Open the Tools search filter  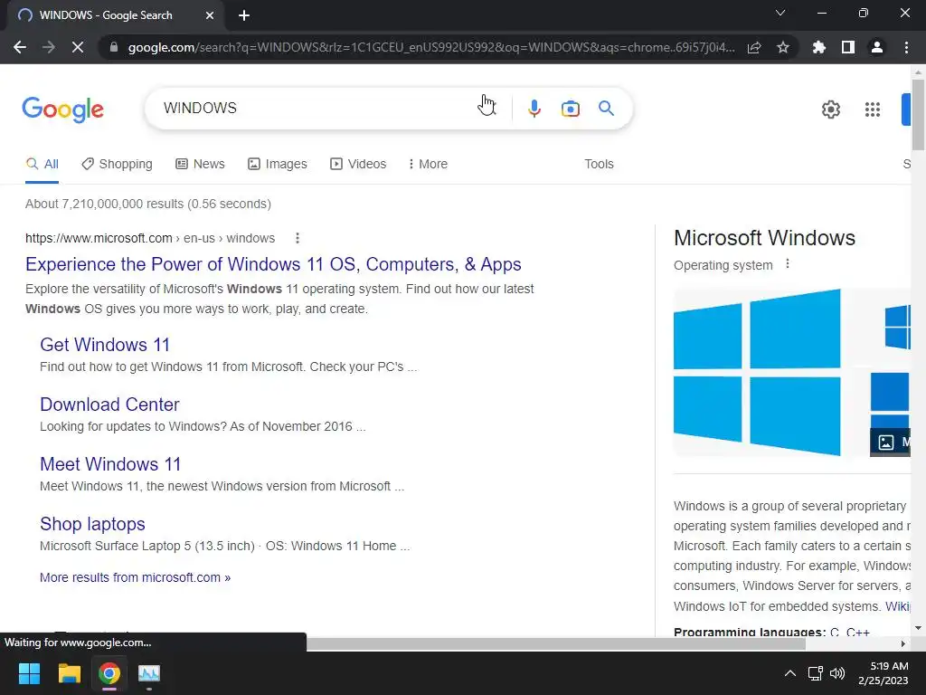[599, 165]
